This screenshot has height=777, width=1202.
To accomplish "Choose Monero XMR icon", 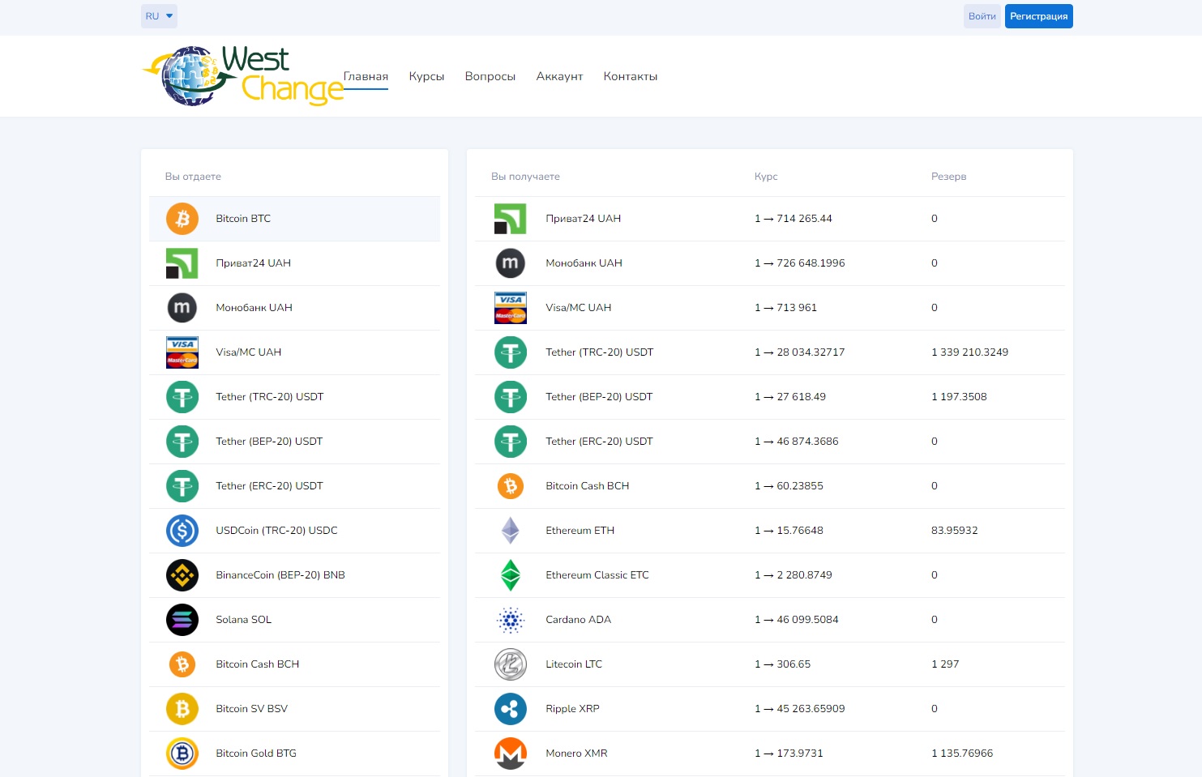I will click(511, 754).
